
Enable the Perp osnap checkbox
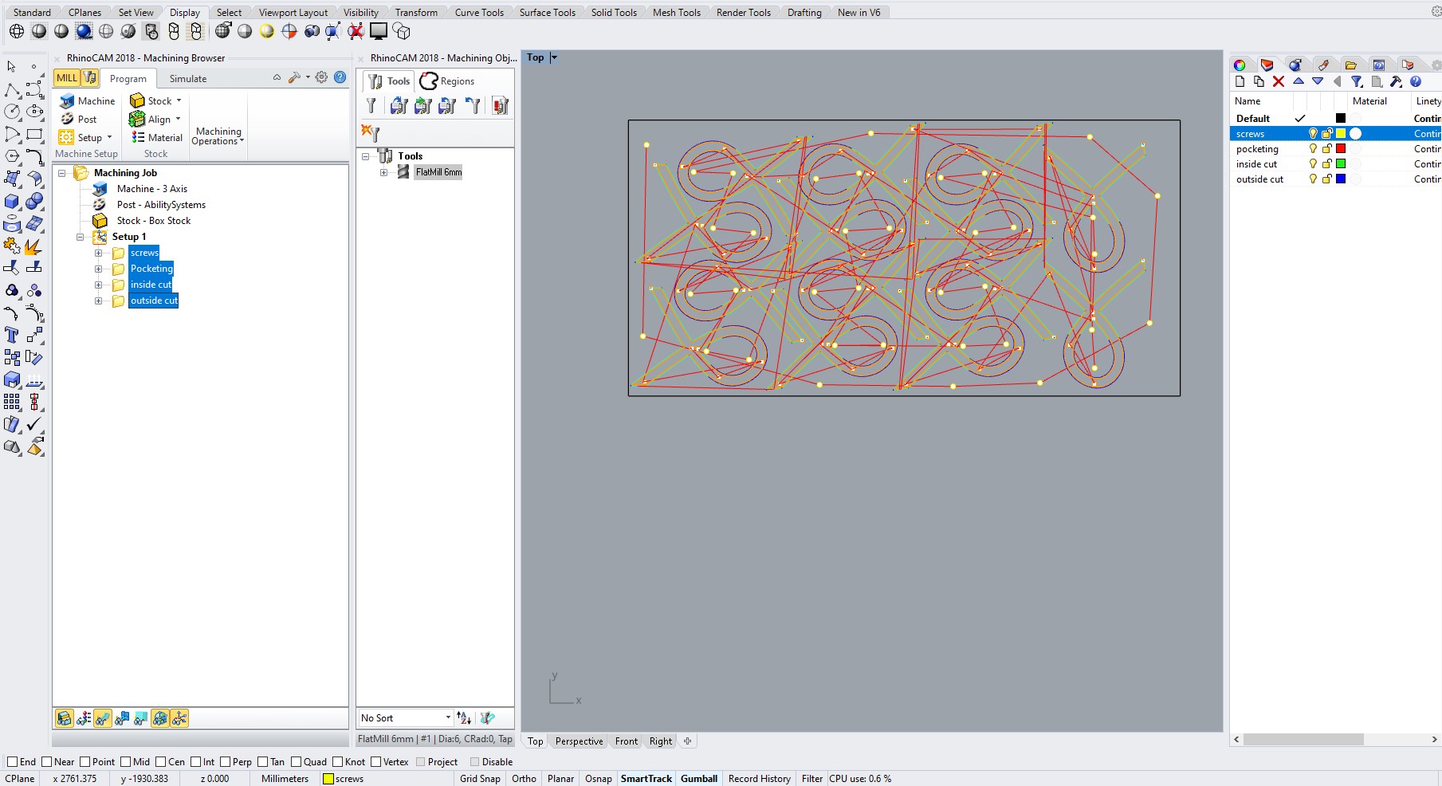(x=225, y=762)
